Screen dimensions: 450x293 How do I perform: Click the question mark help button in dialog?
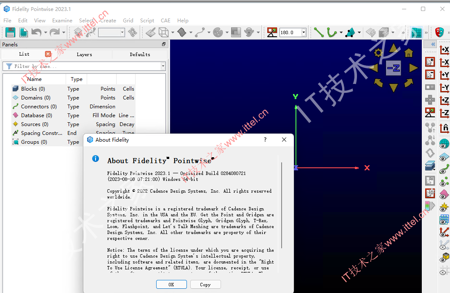pos(265,140)
